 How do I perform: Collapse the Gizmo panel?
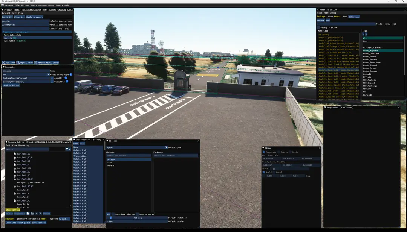click(263, 148)
